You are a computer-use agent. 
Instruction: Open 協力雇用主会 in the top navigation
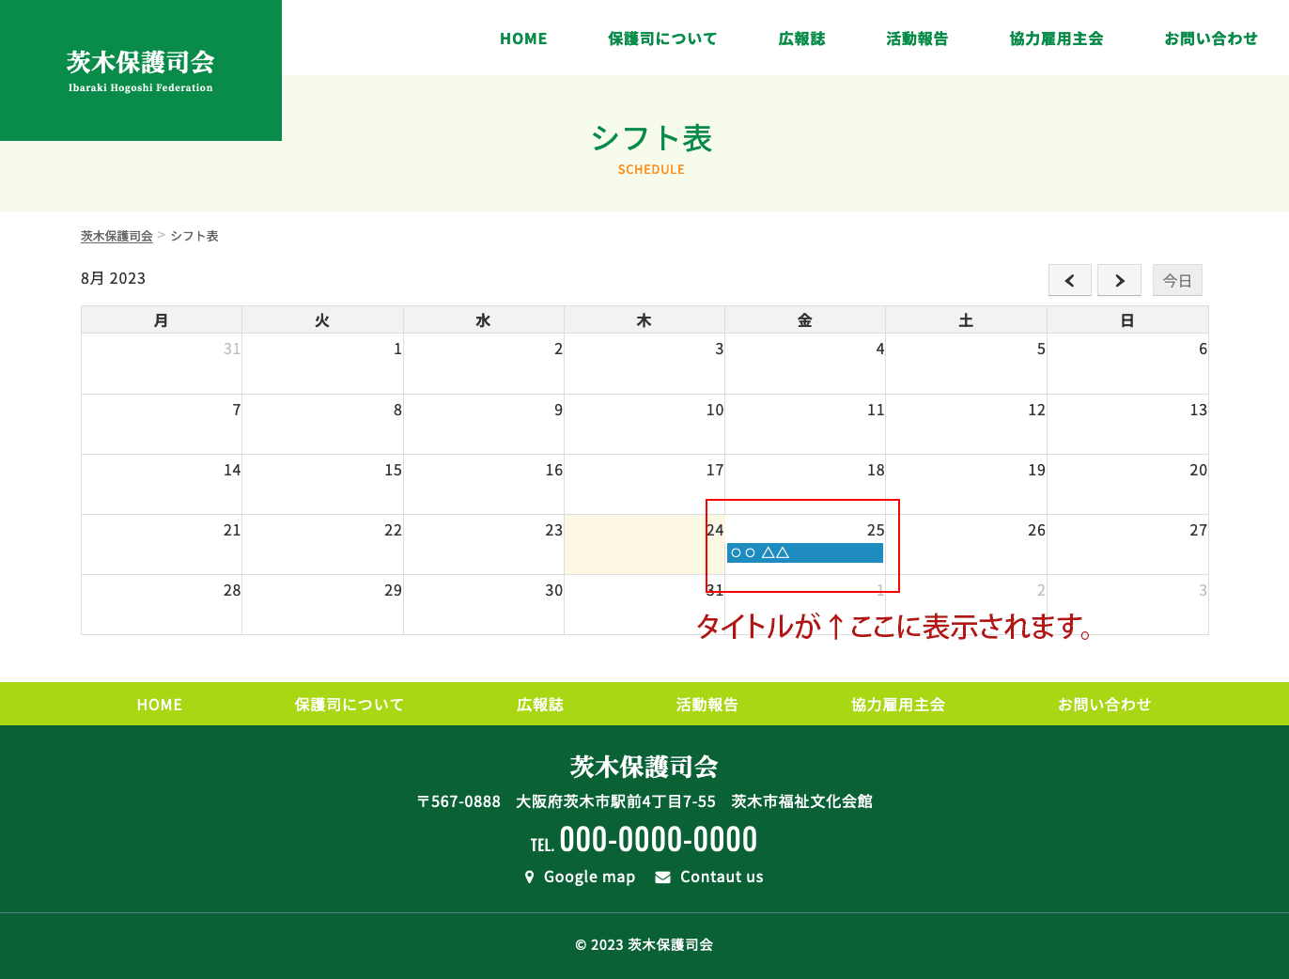click(1056, 39)
